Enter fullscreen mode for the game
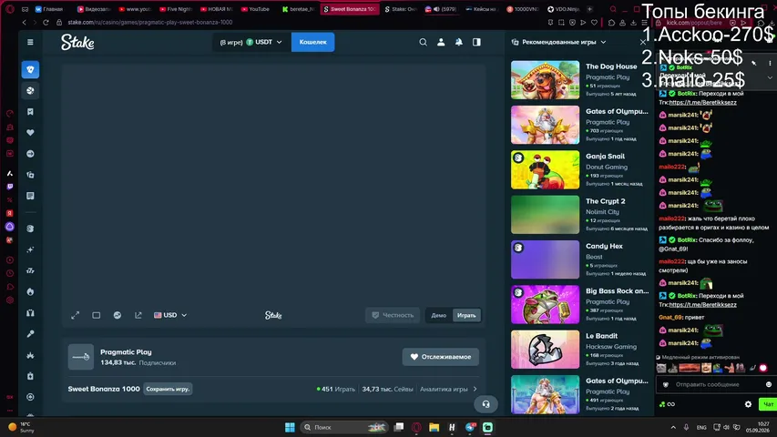The image size is (777, 437). coord(76,315)
